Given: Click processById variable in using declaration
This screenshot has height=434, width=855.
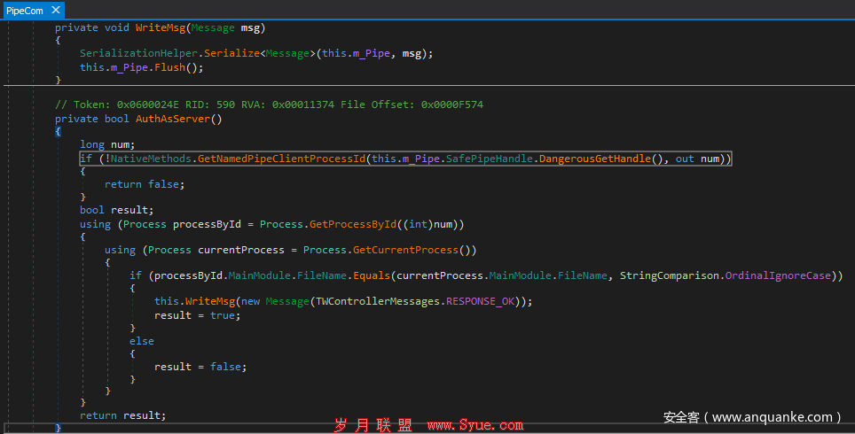Looking at the screenshot, I should [x=207, y=224].
